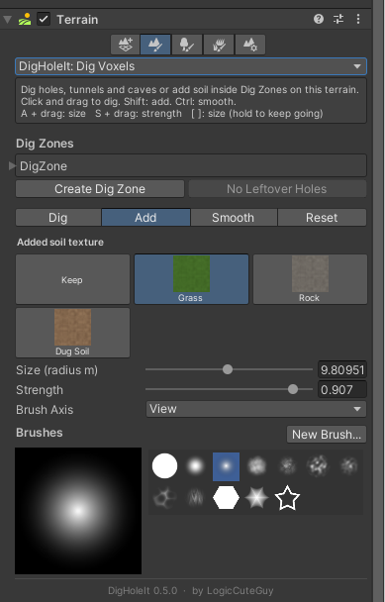The width and height of the screenshot is (385, 602).
Task: Choose the Grass soil texture
Action: point(191,279)
